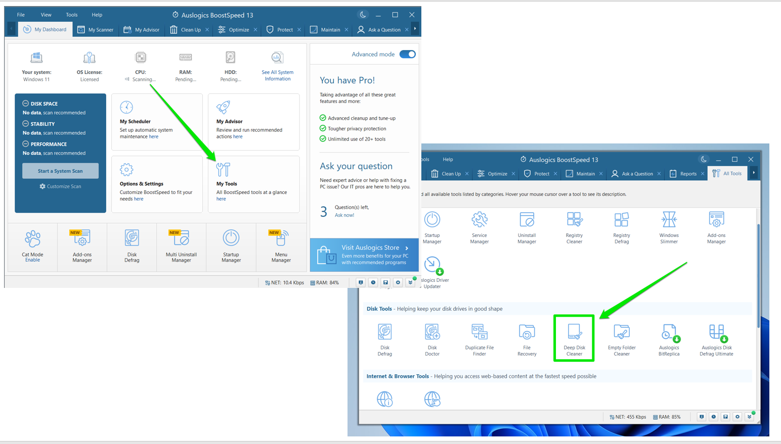Viewport: 781px width, 444px height.
Task: Close the Clean Up tab in dashboard window
Action: tap(207, 30)
